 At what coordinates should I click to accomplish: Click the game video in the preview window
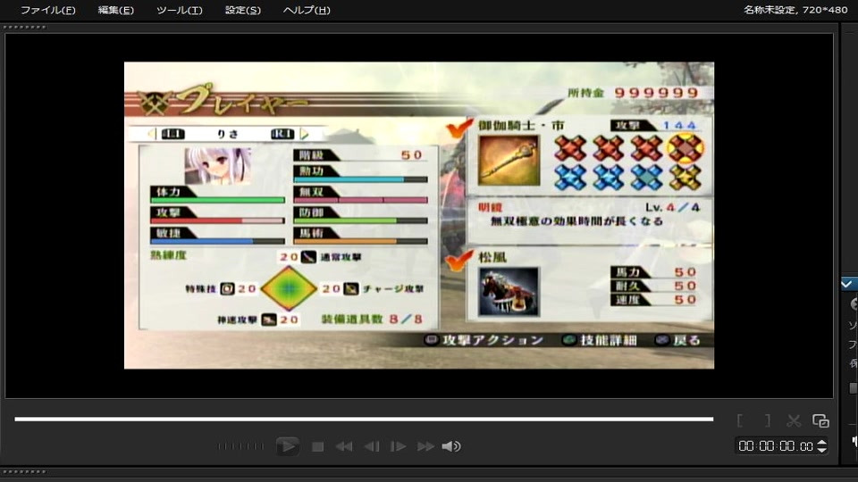coord(419,215)
